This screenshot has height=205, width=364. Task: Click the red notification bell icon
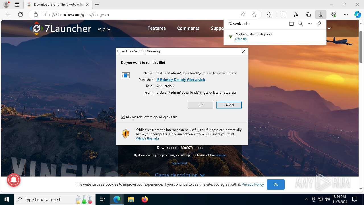(x=13, y=180)
